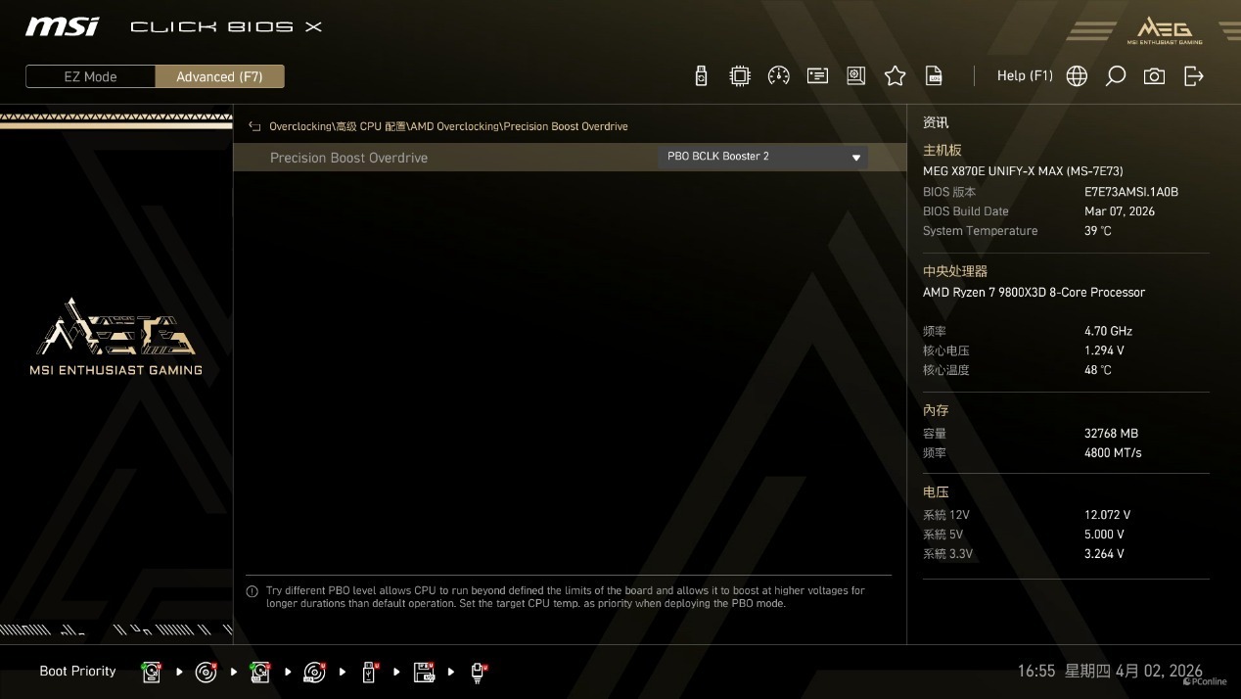1241x699 pixels.
Task: Open Help (F1)
Action: click(x=1025, y=76)
